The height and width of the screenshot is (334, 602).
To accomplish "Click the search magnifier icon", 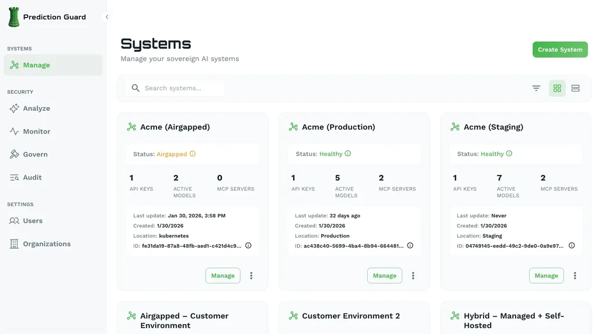I will [135, 88].
